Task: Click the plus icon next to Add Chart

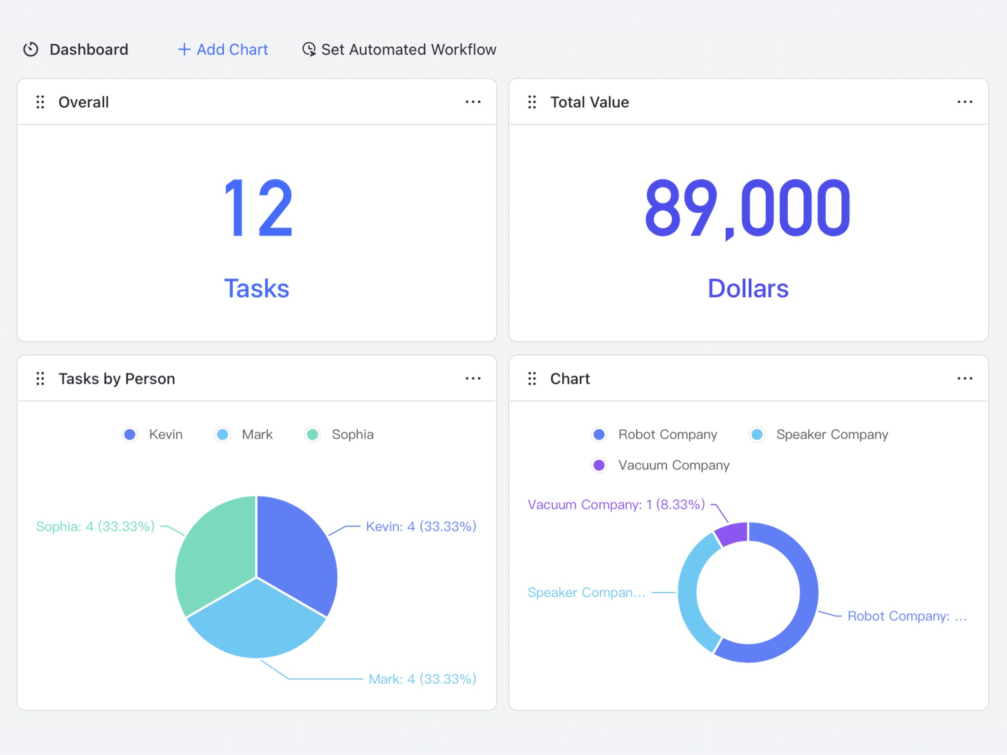Action: pos(184,49)
